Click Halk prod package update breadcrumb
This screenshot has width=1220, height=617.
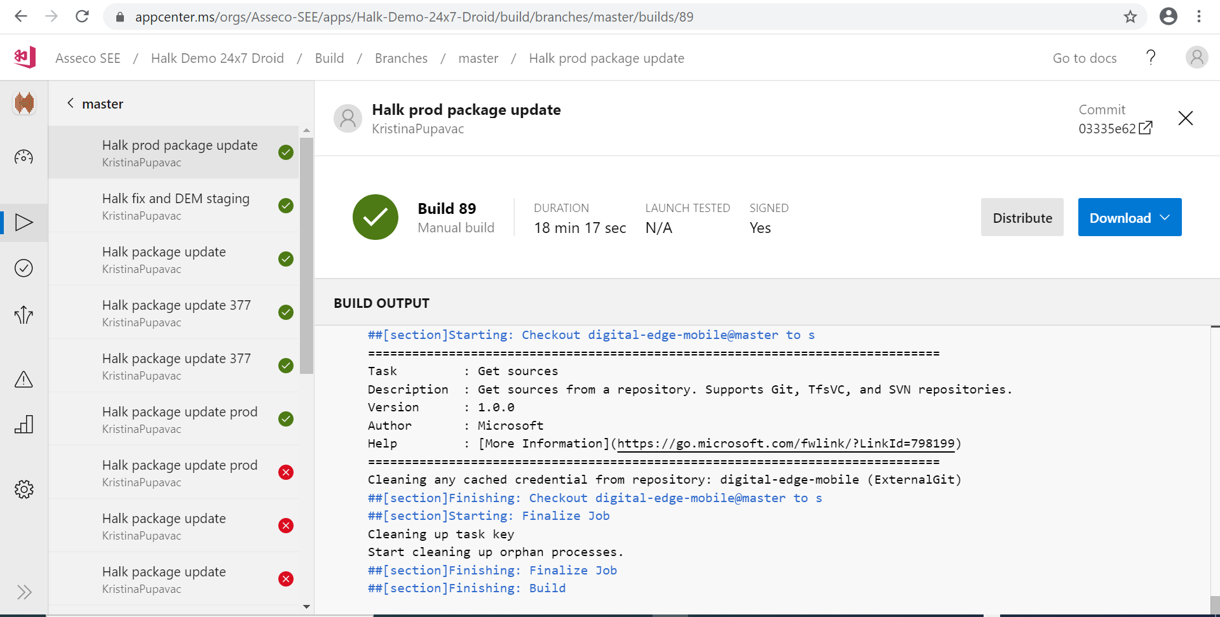click(x=606, y=58)
